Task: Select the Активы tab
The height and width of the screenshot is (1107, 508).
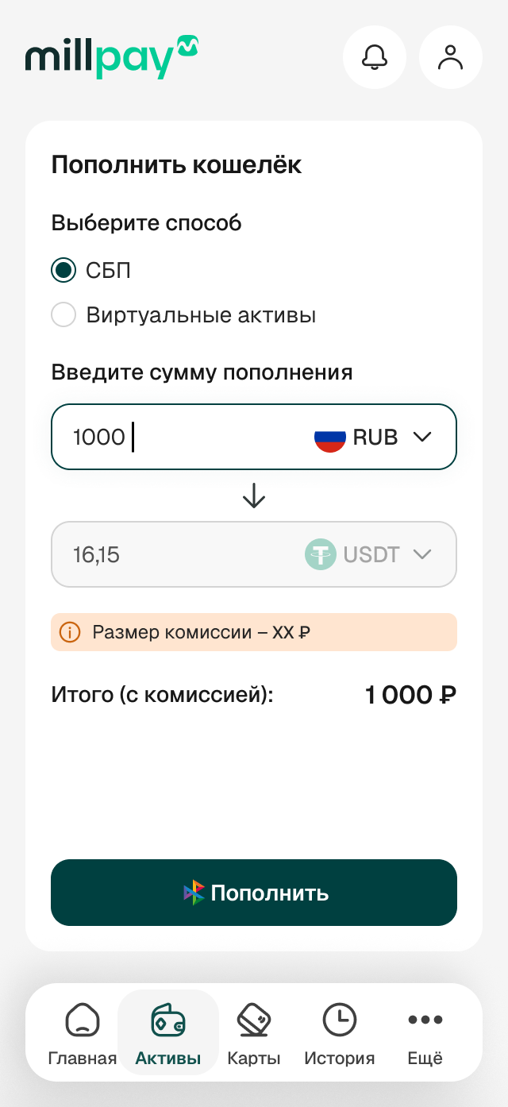Action: coord(168,1033)
